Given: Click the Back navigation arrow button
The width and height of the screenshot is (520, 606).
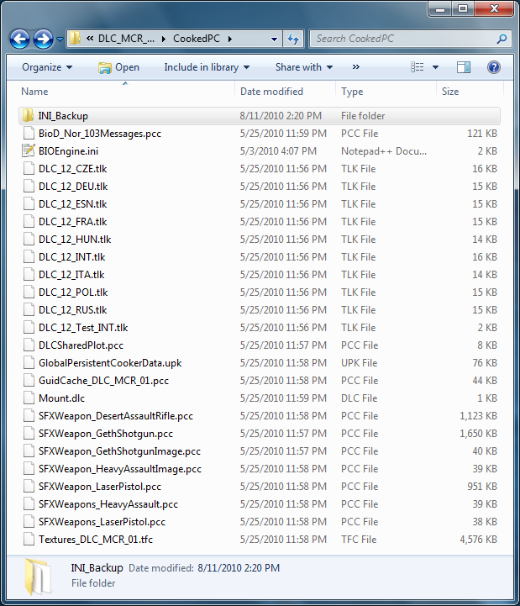Looking at the screenshot, I should [x=20, y=39].
